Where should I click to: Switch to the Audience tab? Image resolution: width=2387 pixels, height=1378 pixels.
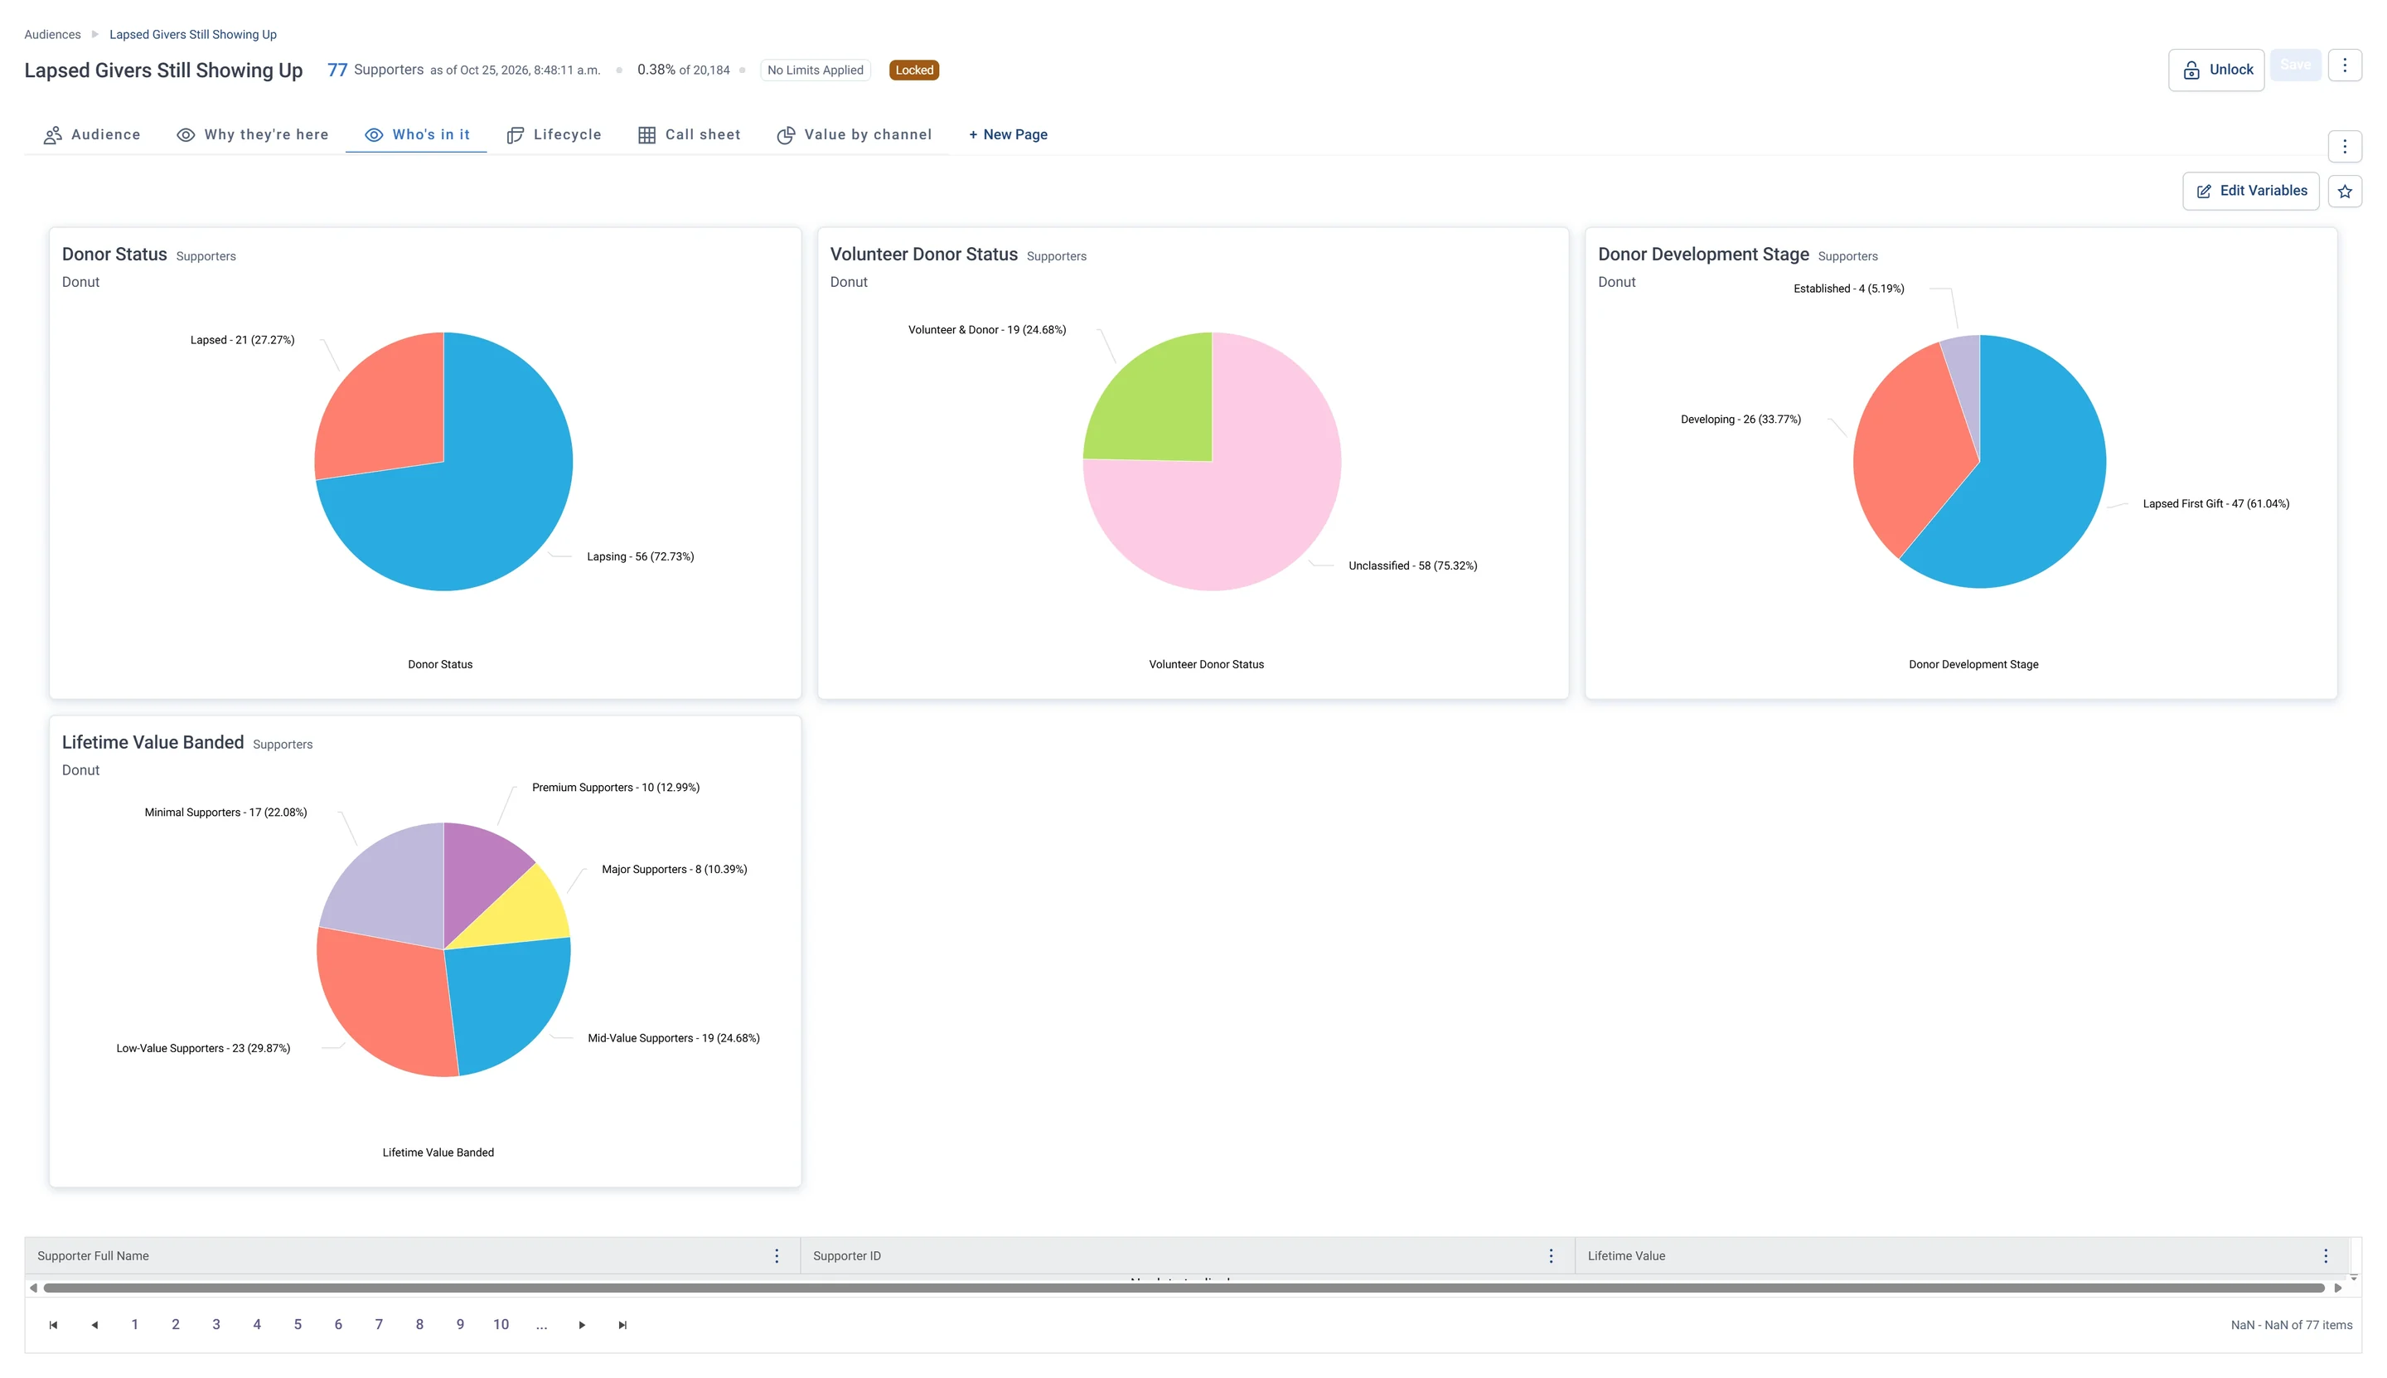[92, 134]
